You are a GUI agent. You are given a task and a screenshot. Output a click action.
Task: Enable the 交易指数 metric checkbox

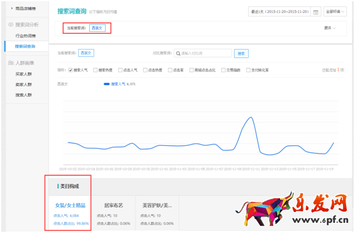pyautogui.click(x=223, y=70)
